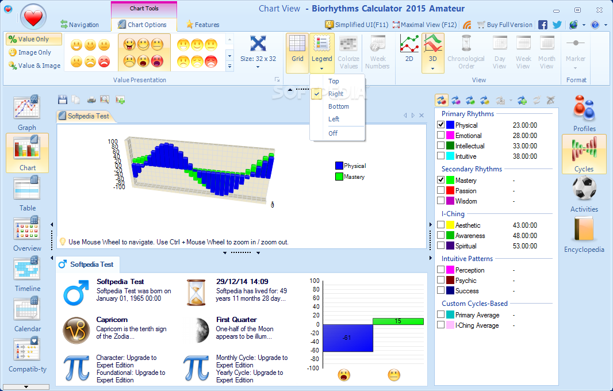Click the copy chart icon
The width and height of the screenshot is (613, 391).
pos(76,99)
